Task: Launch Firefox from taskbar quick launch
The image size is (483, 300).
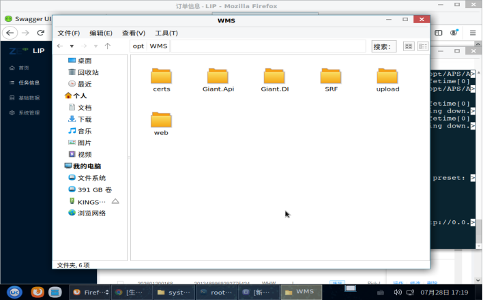Action: click(x=38, y=292)
